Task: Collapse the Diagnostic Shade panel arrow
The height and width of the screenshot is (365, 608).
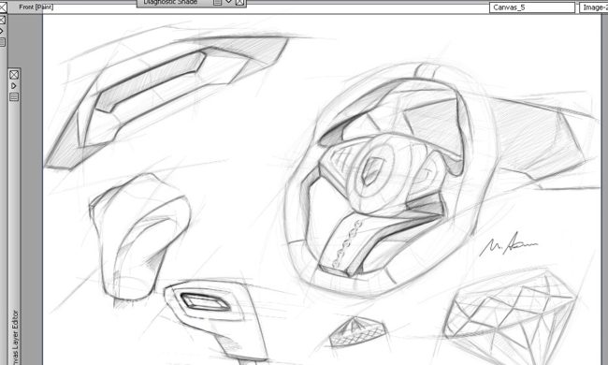Action: (x=229, y=2)
